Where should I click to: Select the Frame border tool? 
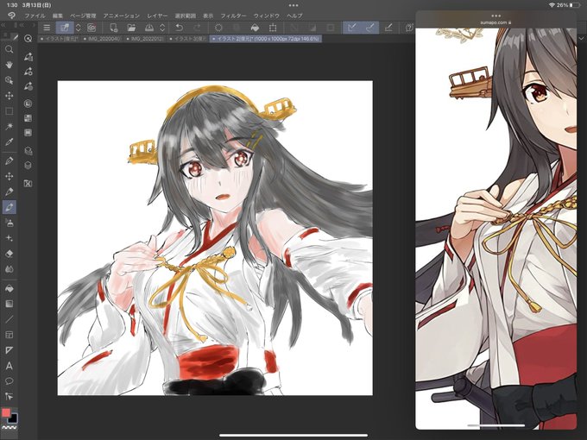coord(9,335)
